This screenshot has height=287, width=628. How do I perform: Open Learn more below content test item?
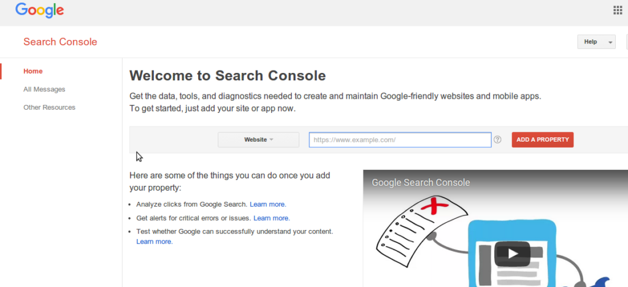pos(154,242)
